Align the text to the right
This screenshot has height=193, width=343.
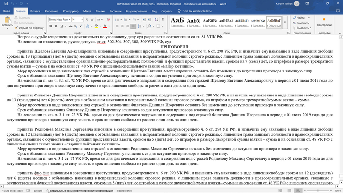pyautogui.click(x=127, y=26)
